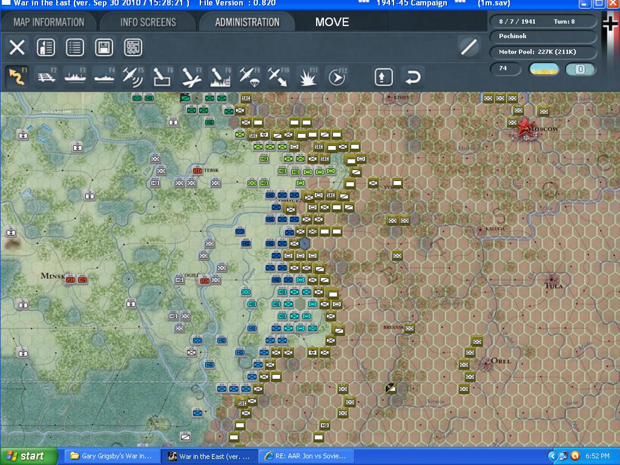Switch to Gary Grigsby's War in... folder task

click(111, 456)
